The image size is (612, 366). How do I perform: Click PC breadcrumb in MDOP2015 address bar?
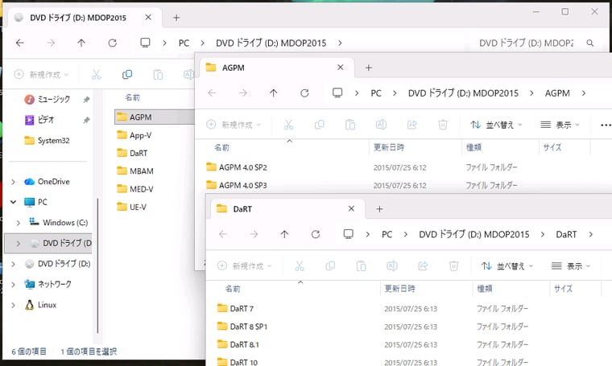click(x=184, y=43)
